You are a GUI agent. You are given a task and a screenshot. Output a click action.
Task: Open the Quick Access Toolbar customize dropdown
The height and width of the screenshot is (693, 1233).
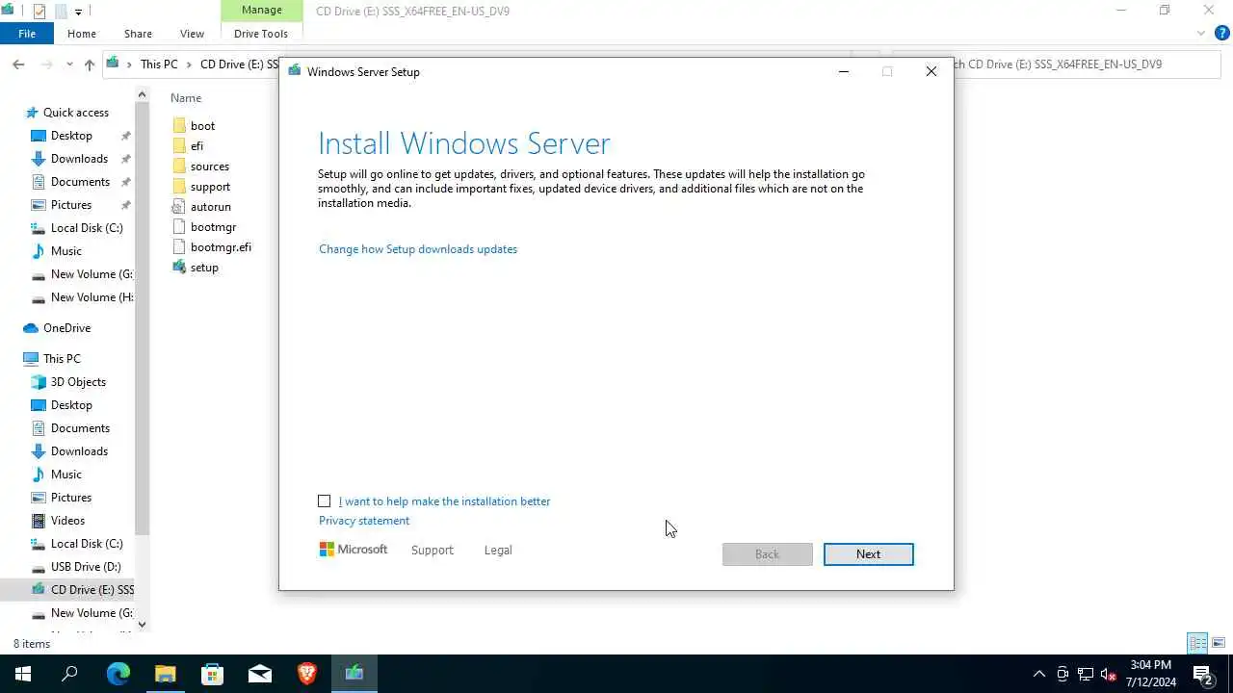click(x=79, y=12)
